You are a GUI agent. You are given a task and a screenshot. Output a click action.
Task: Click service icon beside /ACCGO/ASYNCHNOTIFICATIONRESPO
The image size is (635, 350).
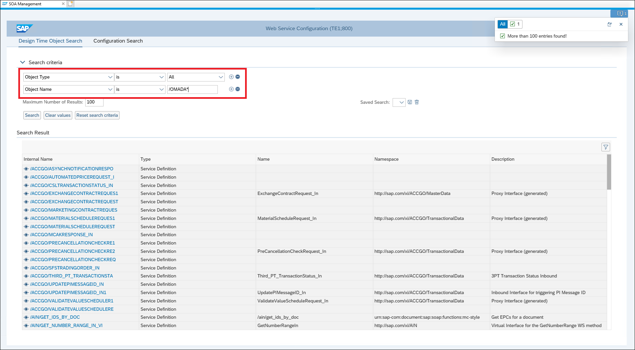[26, 169]
